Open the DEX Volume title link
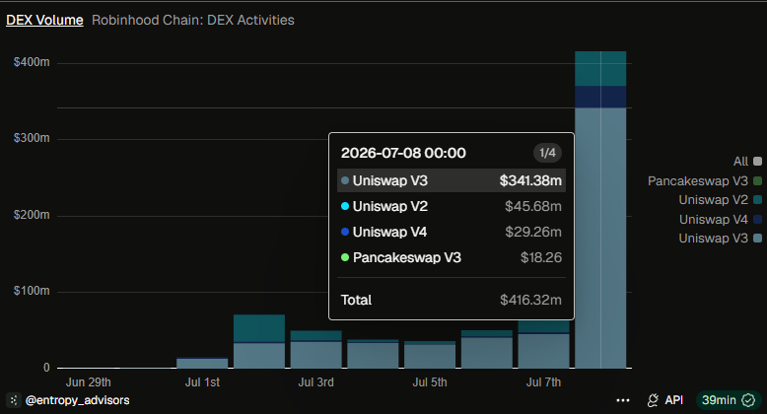Screen dimensions: 767x414 click(x=44, y=20)
